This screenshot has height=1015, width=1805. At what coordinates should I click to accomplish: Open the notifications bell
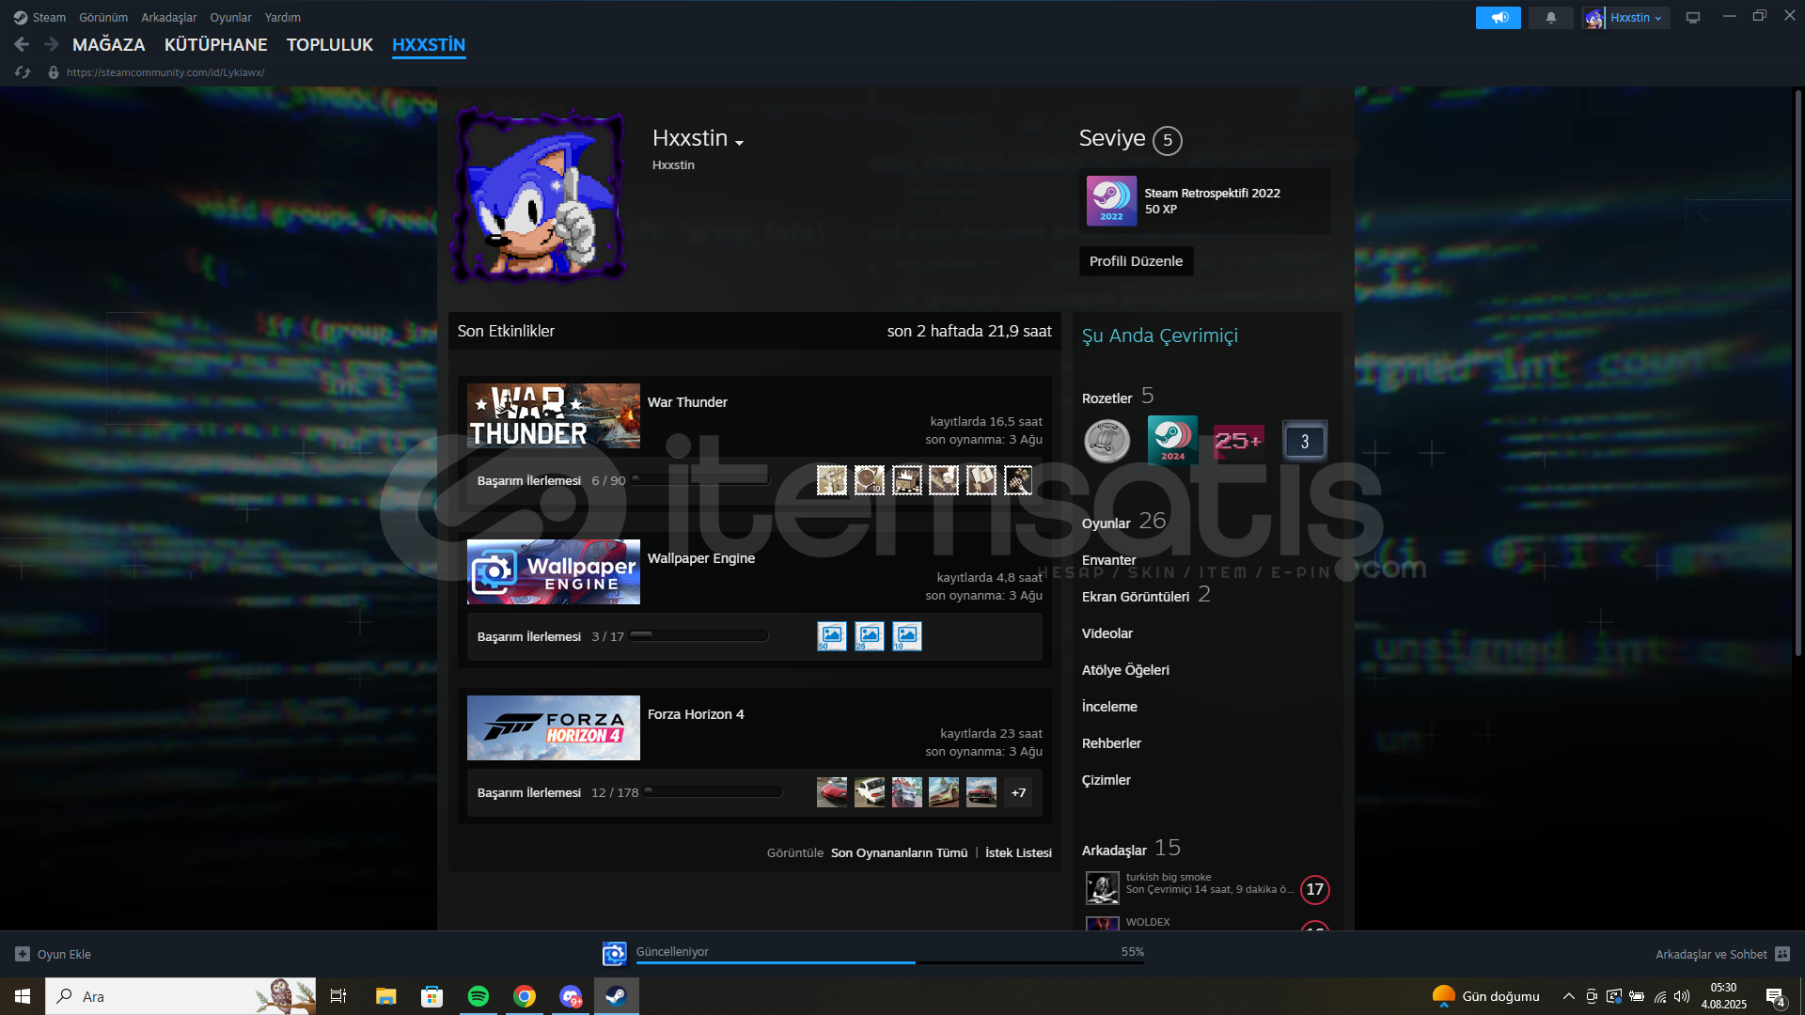point(1551,18)
